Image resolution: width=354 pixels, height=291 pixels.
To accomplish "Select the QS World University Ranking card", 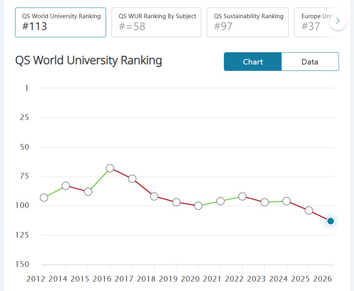I will (x=61, y=22).
